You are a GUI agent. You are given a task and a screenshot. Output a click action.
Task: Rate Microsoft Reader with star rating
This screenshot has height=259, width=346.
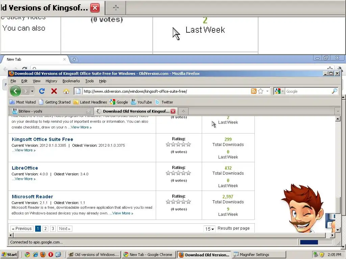tap(178, 202)
